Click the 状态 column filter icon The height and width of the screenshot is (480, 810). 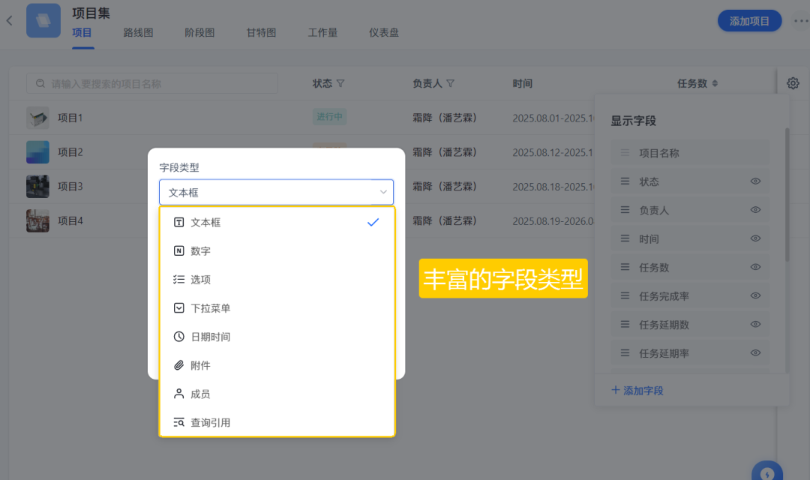[x=340, y=83]
